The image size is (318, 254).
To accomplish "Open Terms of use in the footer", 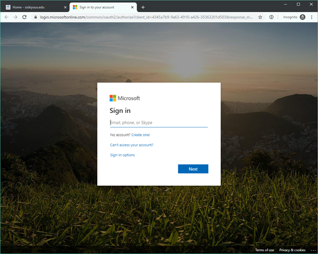I will pyautogui.click(x=264, y=250).
